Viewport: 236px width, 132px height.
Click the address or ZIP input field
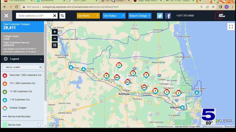point(35,16)
